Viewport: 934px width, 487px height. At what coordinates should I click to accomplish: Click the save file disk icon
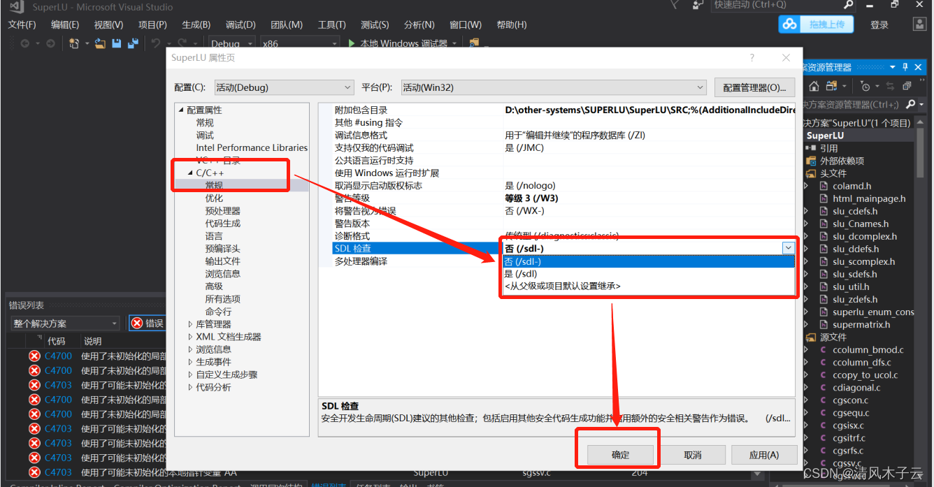[x=117, y=43]
